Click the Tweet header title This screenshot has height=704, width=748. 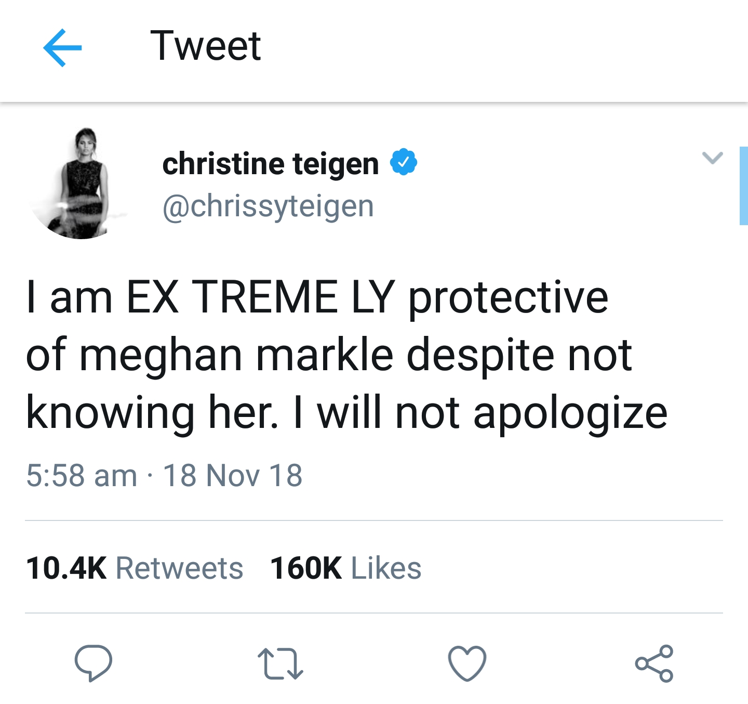pos(206,47)
